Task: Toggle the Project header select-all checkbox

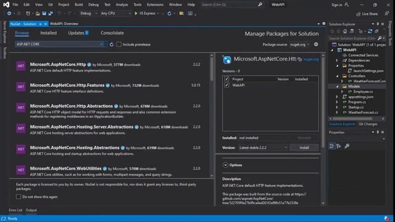Action: pos(227,79)
